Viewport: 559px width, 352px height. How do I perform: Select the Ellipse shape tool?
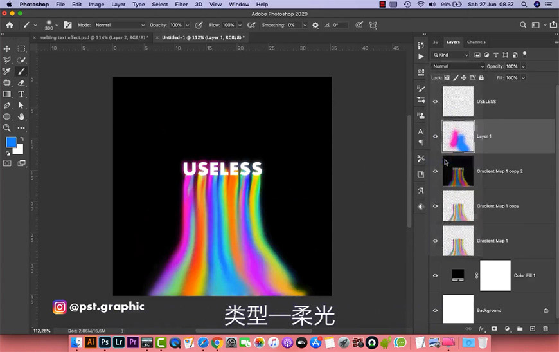(7, 116)
